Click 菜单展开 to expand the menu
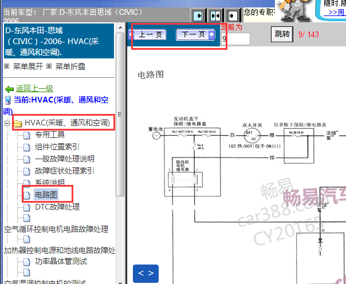The image size is (346, 284). (28, 66)
